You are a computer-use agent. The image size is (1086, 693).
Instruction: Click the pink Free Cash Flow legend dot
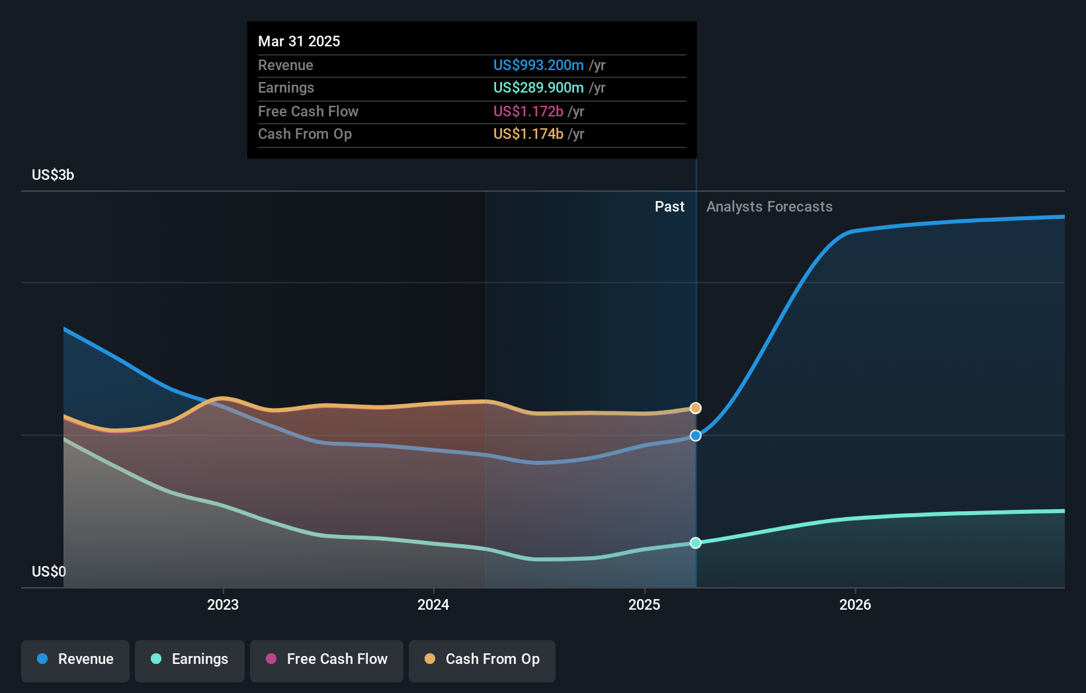pyautogui.click(x=271, y=659)
